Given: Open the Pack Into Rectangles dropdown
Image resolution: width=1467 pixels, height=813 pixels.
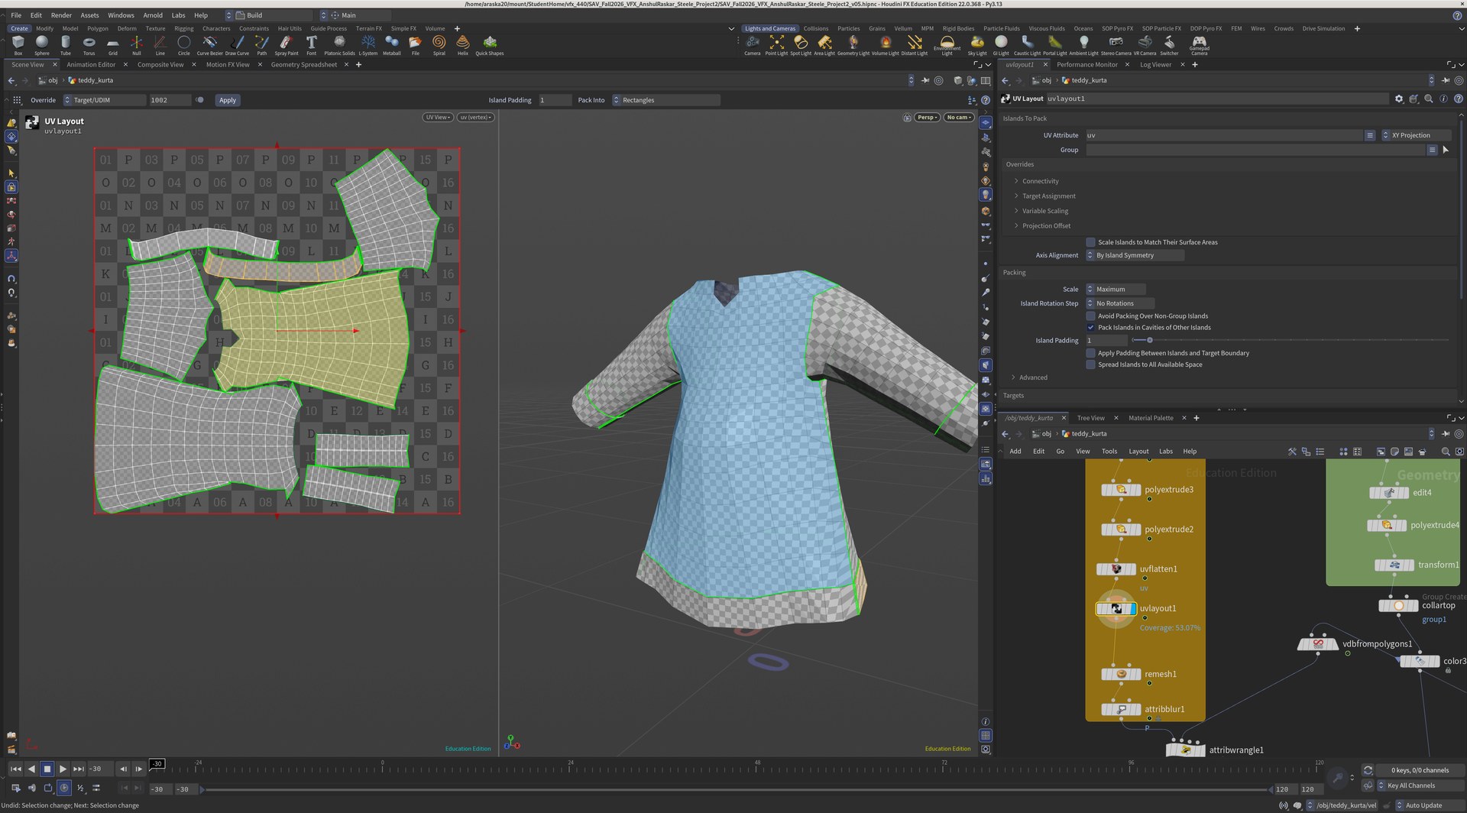Looking at the screenshot, I should (x=665, y=100).
